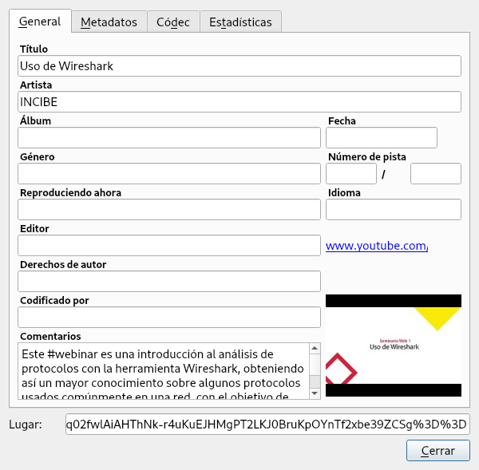This screenshot has height=470, width=479.
Task: Click the Lugar location field
Action: 267,425
